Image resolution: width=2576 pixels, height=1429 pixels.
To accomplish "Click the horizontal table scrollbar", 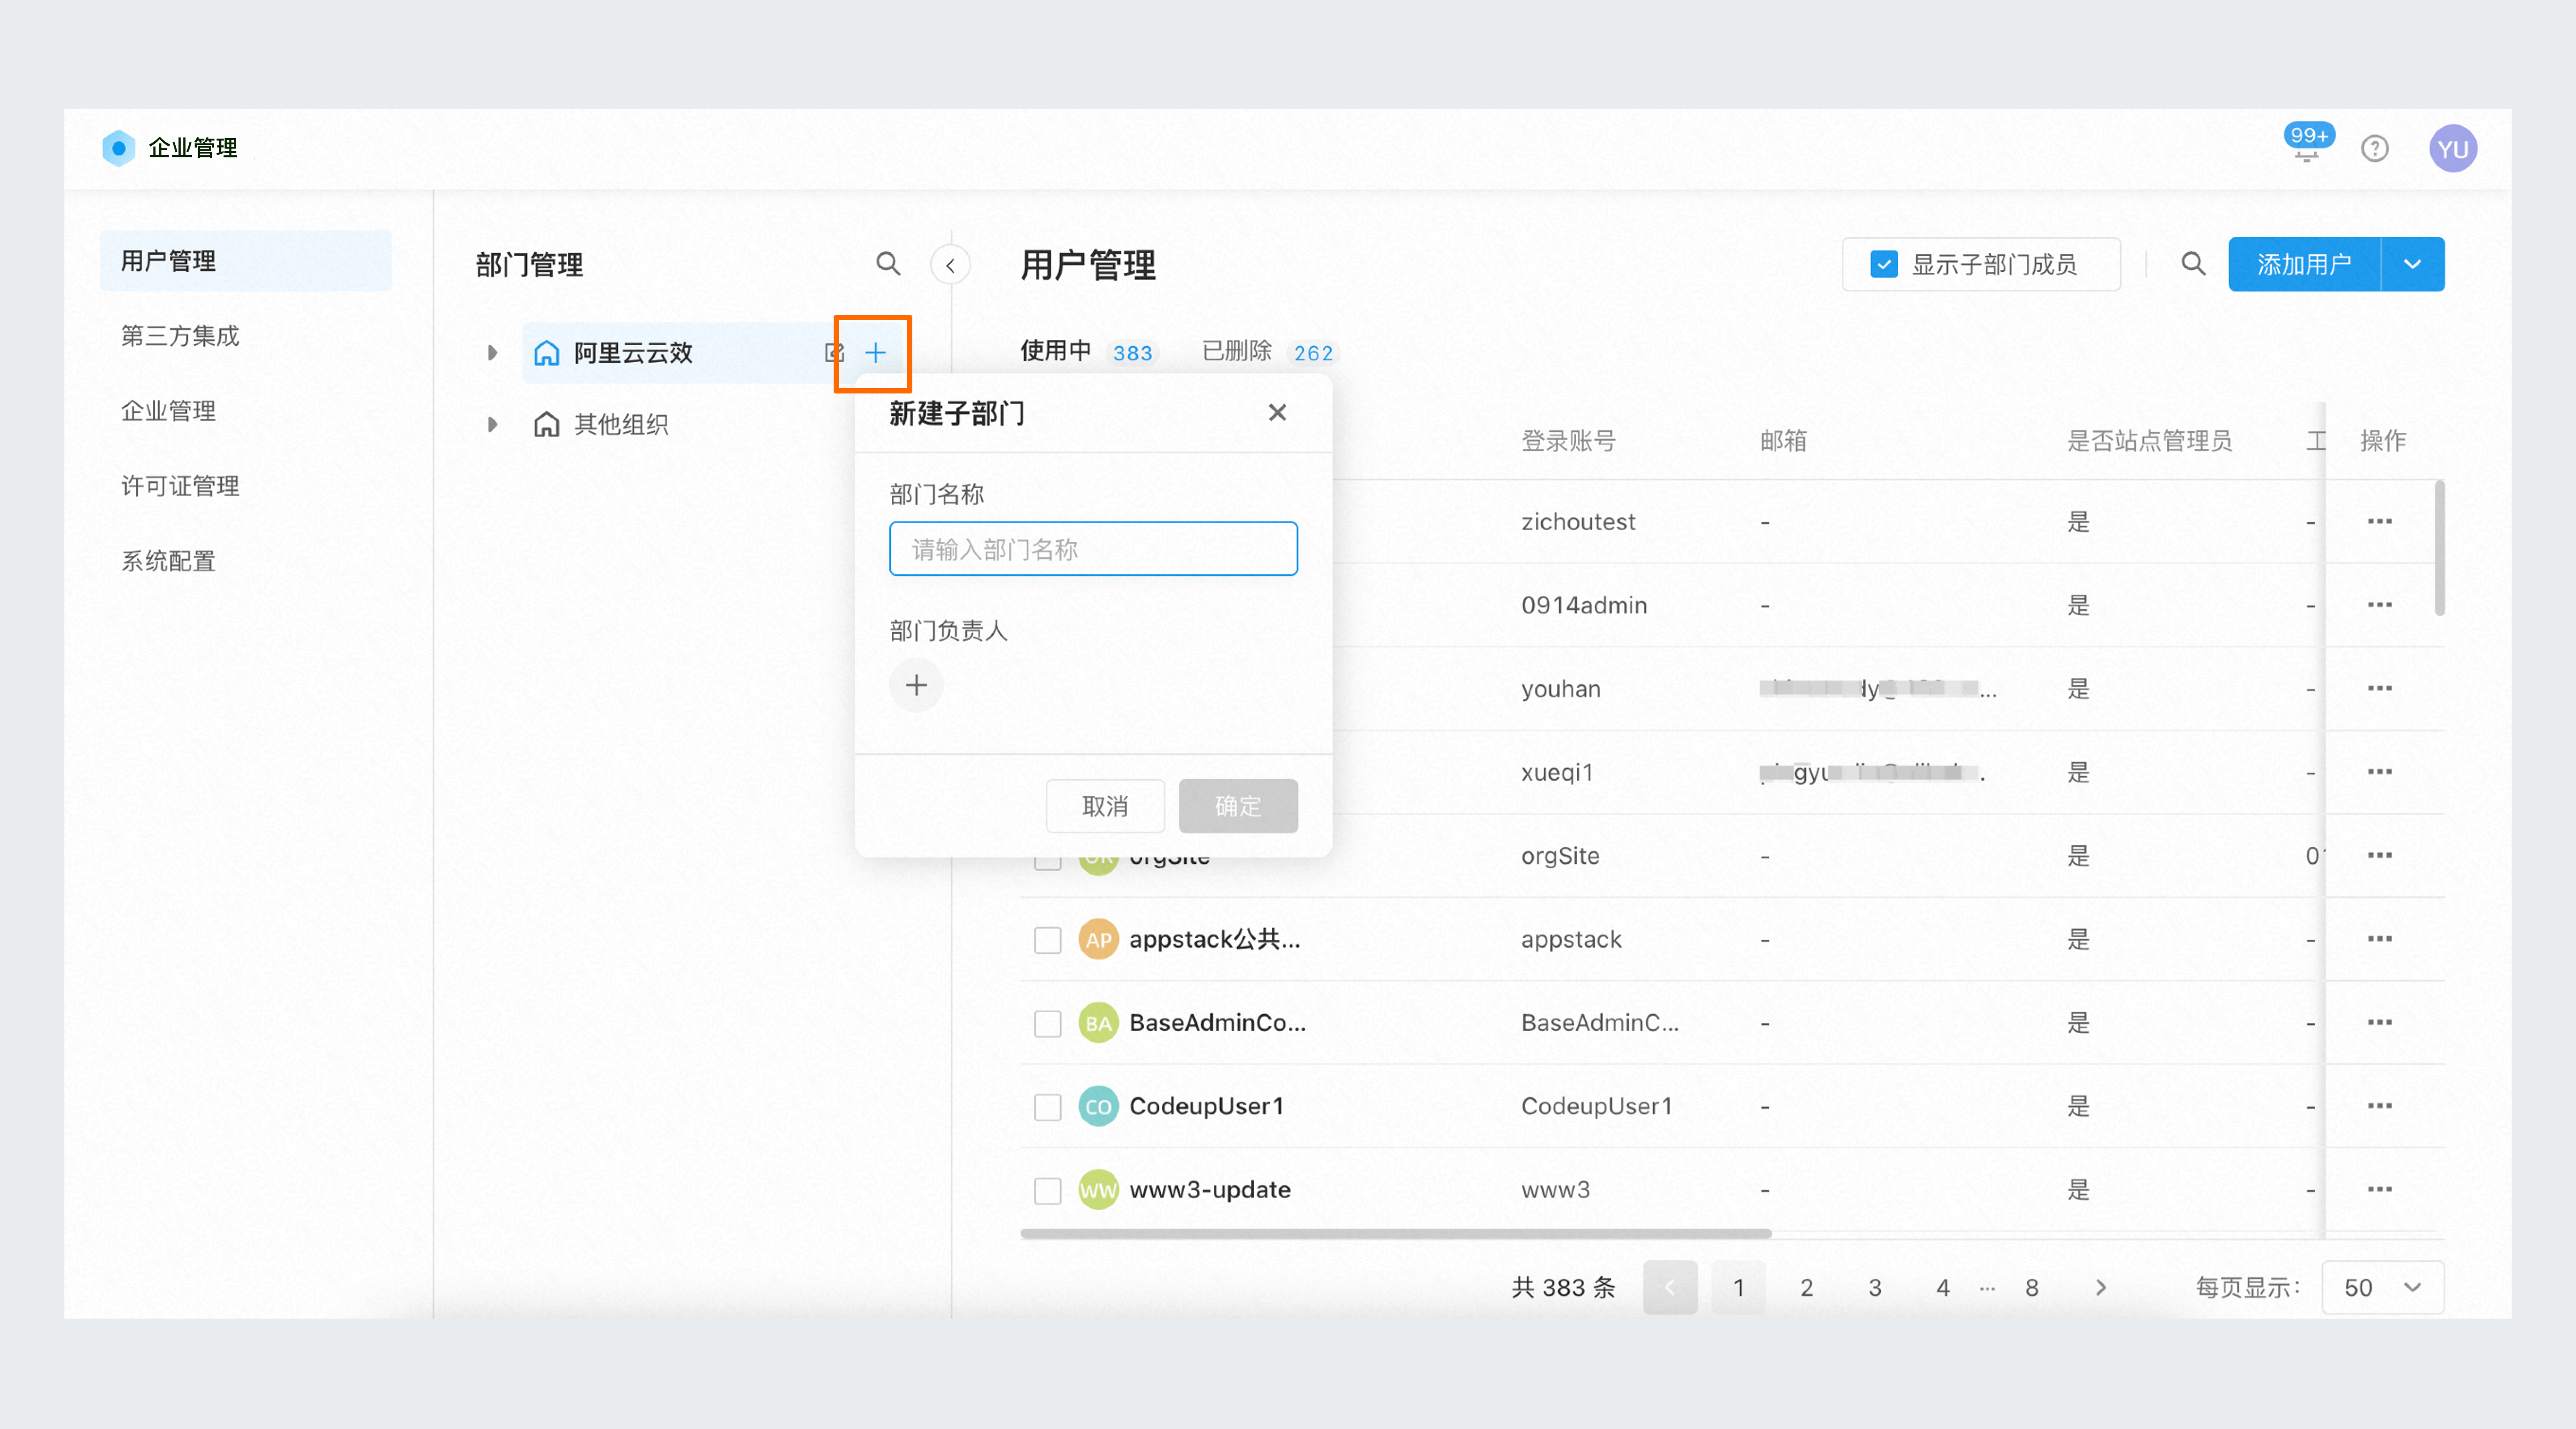I will [1395, 1233].
